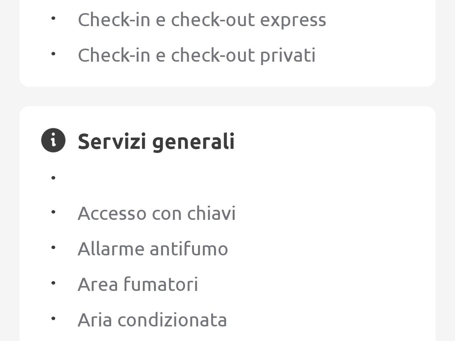Tap the bullet next to Accesso con chiavi

53,212
